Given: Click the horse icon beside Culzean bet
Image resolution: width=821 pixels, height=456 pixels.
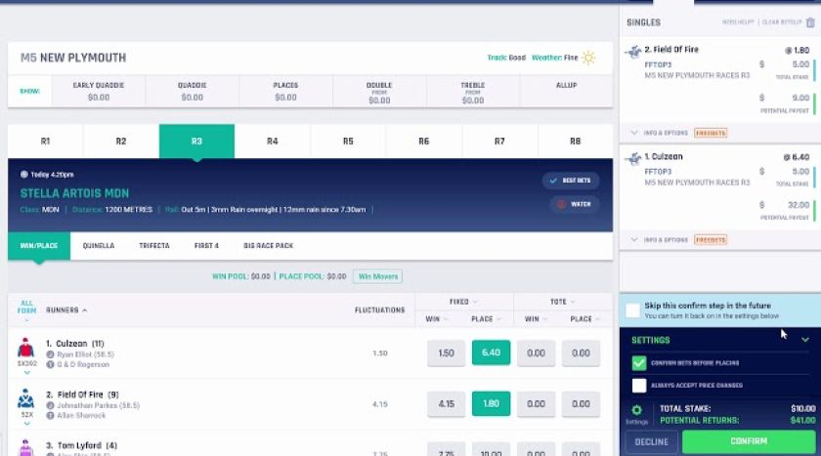Looking at the screenshot, I should tap(633, 158).
